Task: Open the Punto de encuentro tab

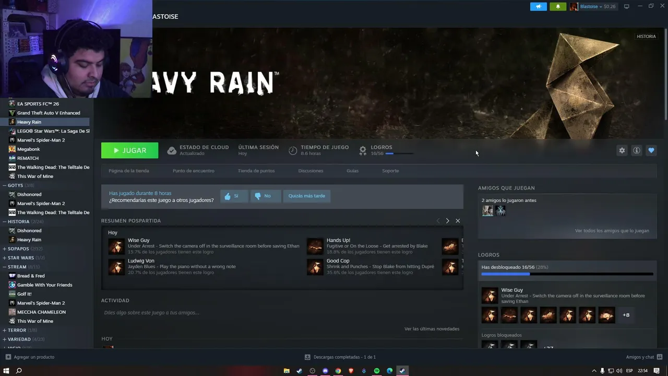Action: (x=194, y=171)
